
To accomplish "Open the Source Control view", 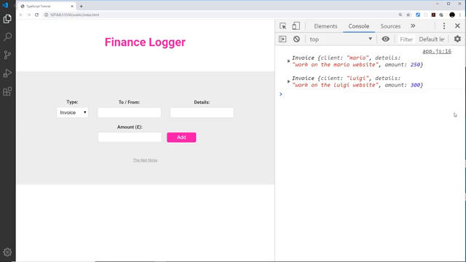I will point(7,55).
